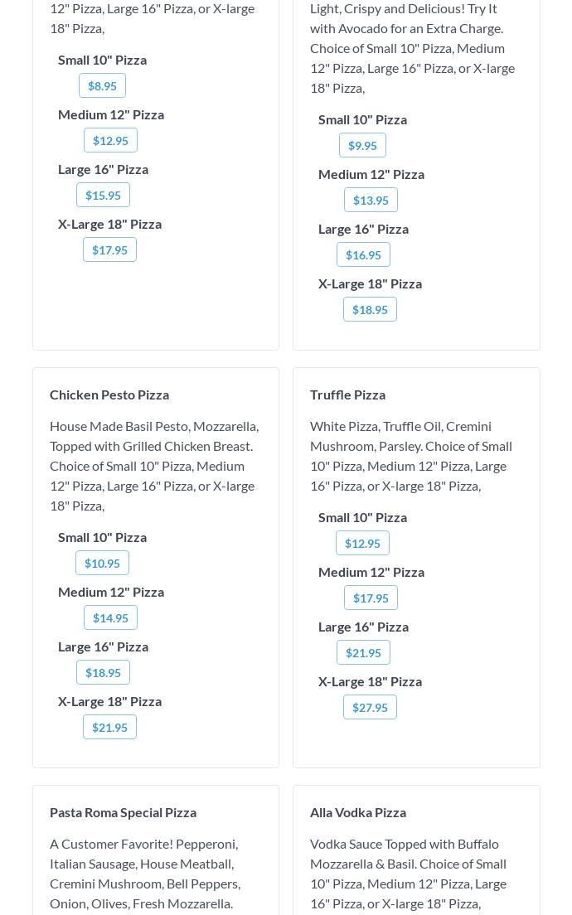Click the Truffle Pizza description text
The image size is (572, 915).
click(x=411, y=456)
